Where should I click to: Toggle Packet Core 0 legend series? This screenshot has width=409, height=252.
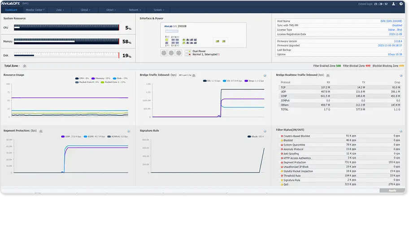click(87, 82)
